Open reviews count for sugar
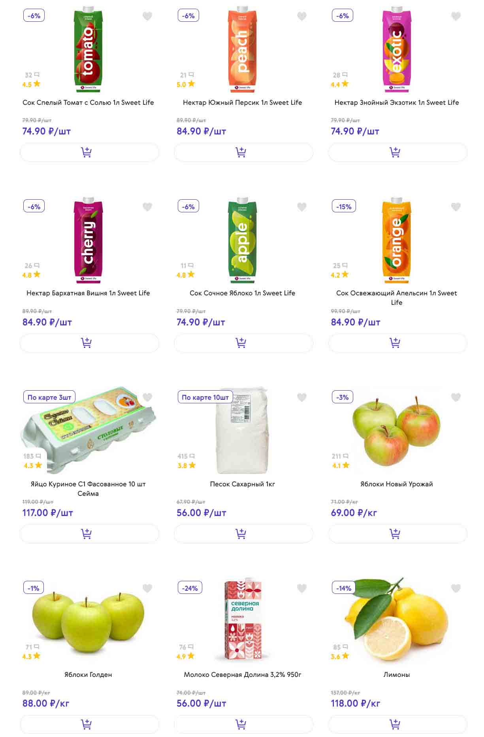Image resolution: width=484 pixels, height=737 pixels. (x=186, y=456)
